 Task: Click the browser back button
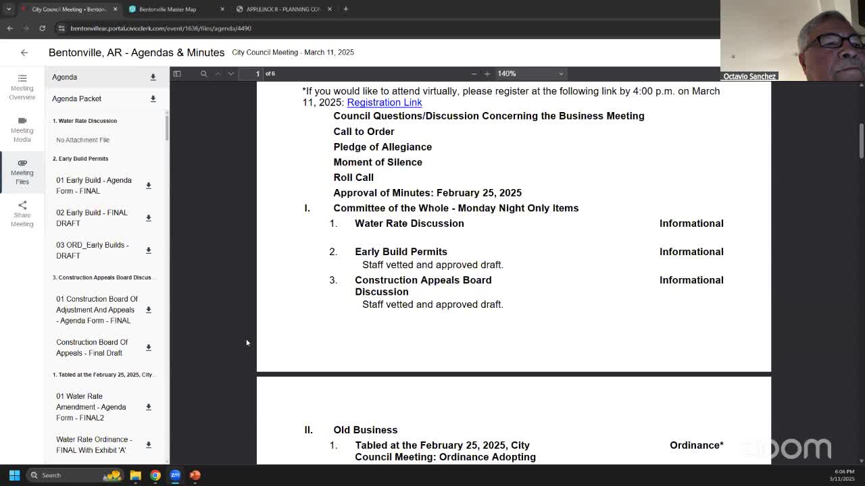tap(9, 28)
